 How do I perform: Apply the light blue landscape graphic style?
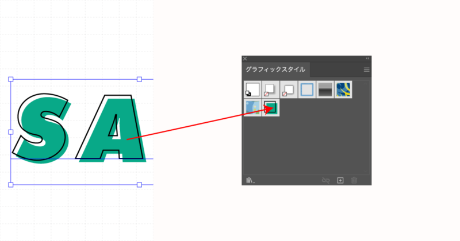(x=252, y=107)
